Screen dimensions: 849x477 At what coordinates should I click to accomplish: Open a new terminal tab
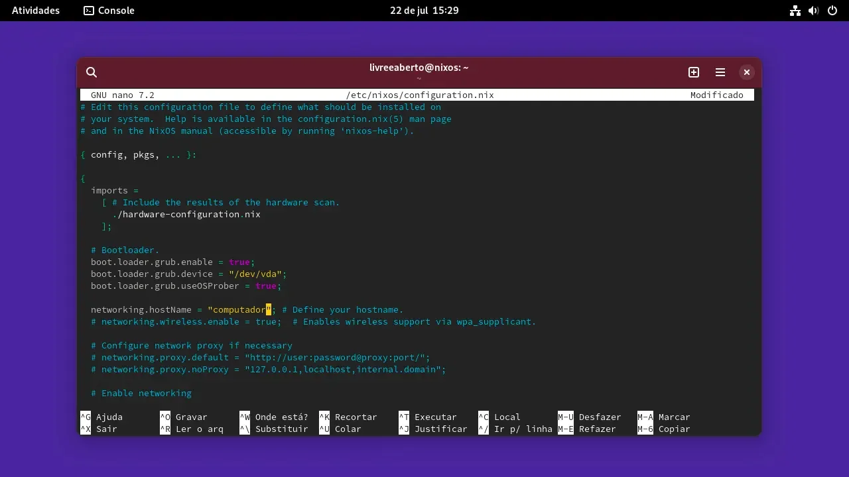tap(694, 72)
